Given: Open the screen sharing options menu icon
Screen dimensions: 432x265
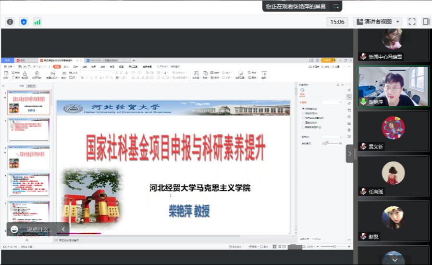Looking at the screenshot, I should (336, 6).
